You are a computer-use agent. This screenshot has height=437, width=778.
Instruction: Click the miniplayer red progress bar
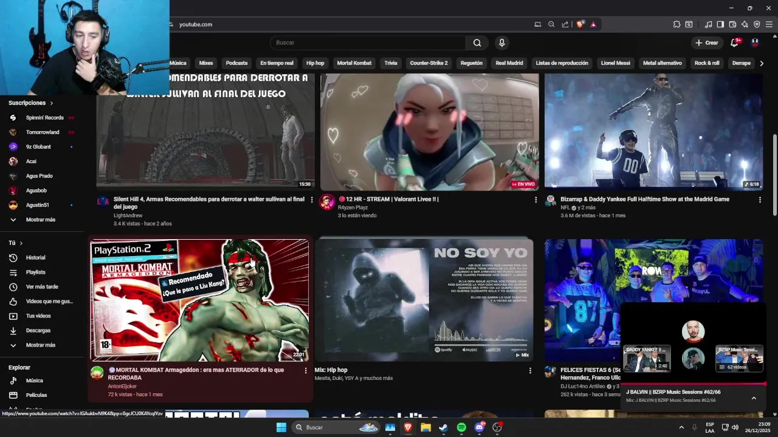coord(693,384)
